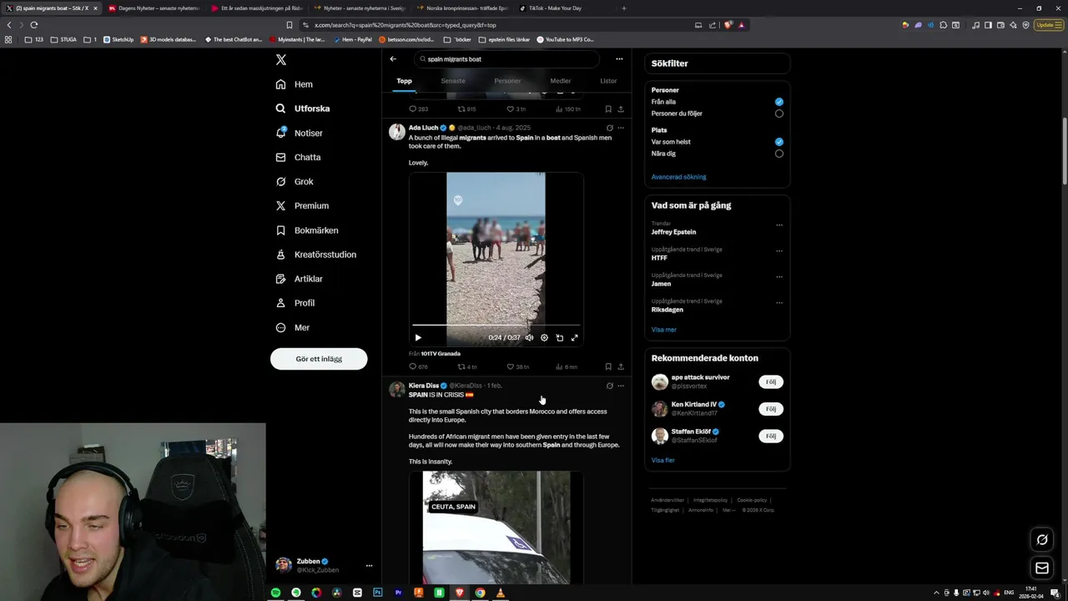Click the X logo in the sidebar
This screenshot has width=1068, height=601.
(281, 60)
